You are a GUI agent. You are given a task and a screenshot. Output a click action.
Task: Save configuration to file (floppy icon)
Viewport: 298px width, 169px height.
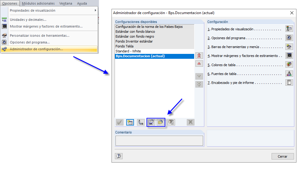151,122
